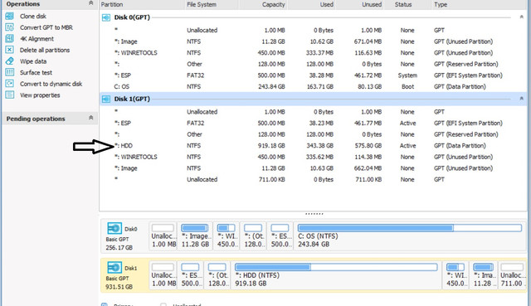Start the Wipe data operation
This screenshot has width=531, height=306.
click(33, 61)
